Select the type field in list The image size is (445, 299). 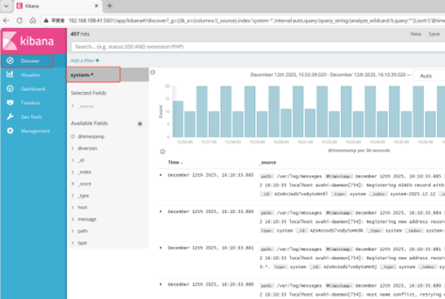[x=82, y=243]
